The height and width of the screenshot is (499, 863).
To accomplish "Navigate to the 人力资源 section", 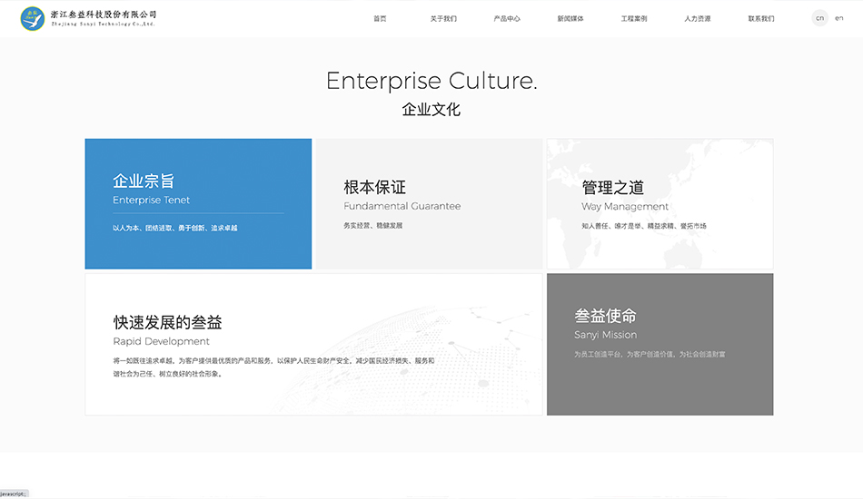I will click(x=698, y=18).
